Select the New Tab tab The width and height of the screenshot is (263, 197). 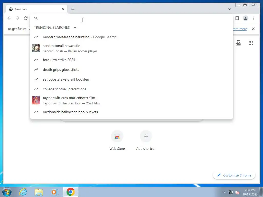[36, 9]
